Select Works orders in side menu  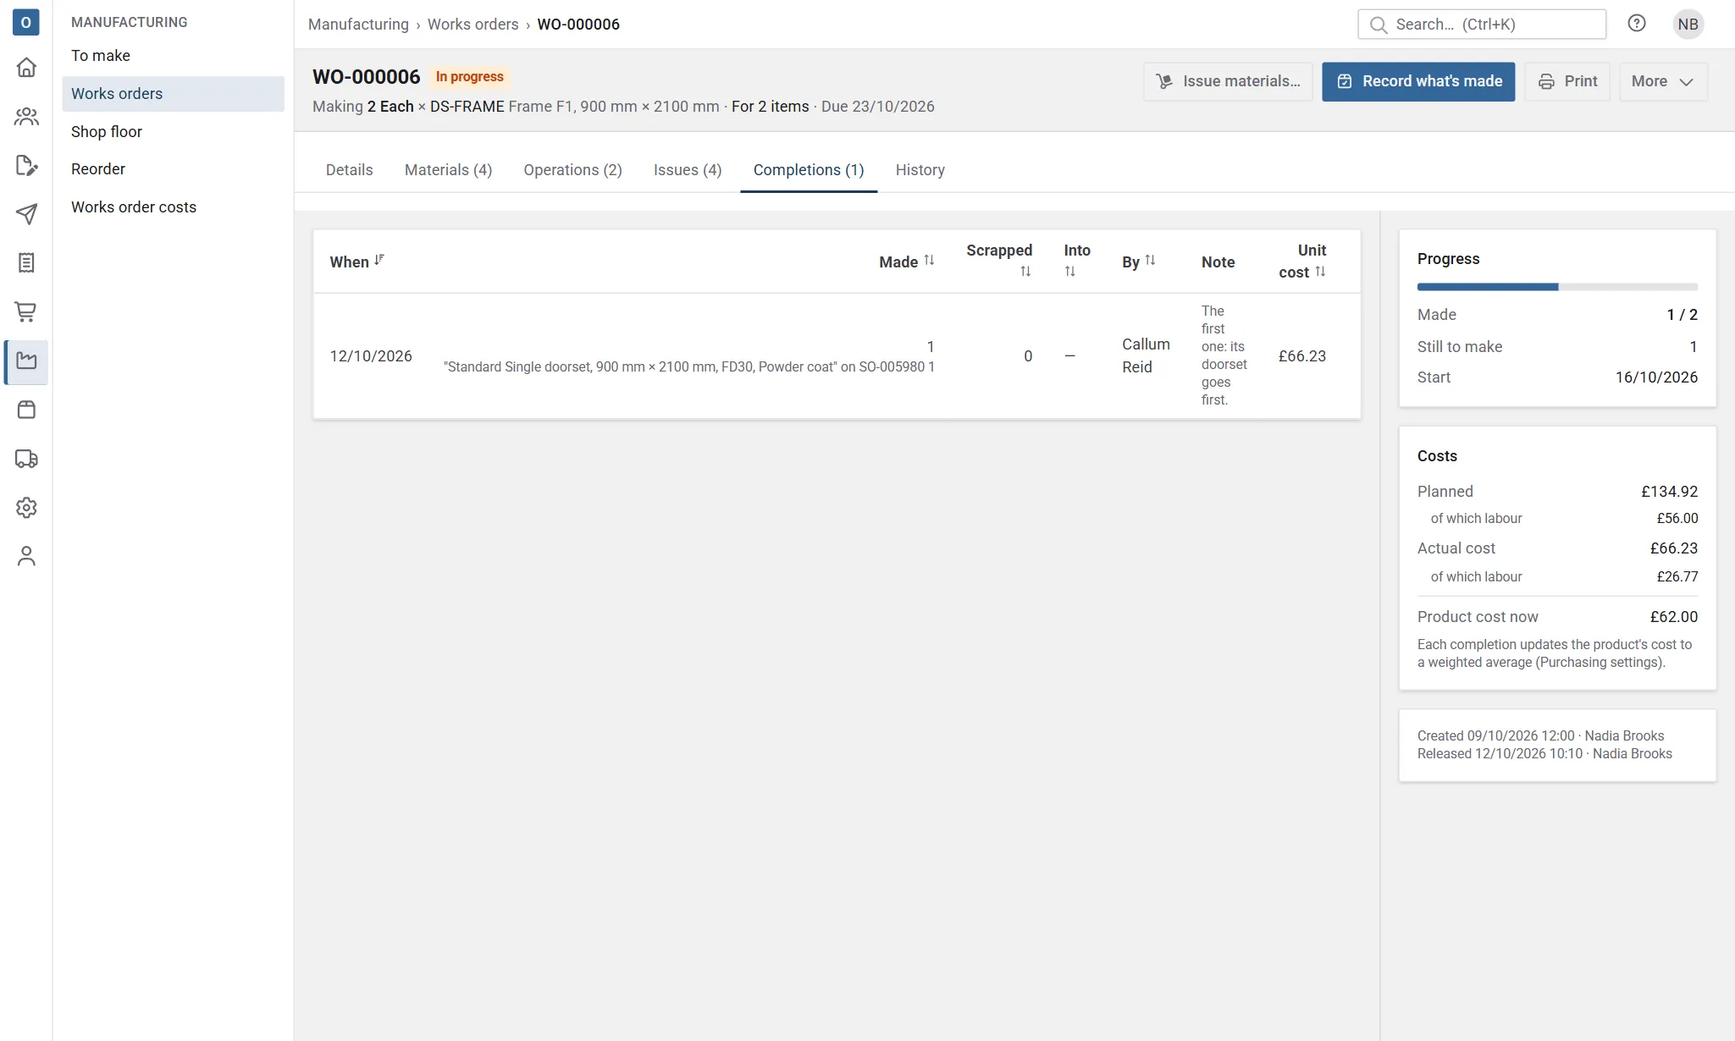tap(173, 94)
